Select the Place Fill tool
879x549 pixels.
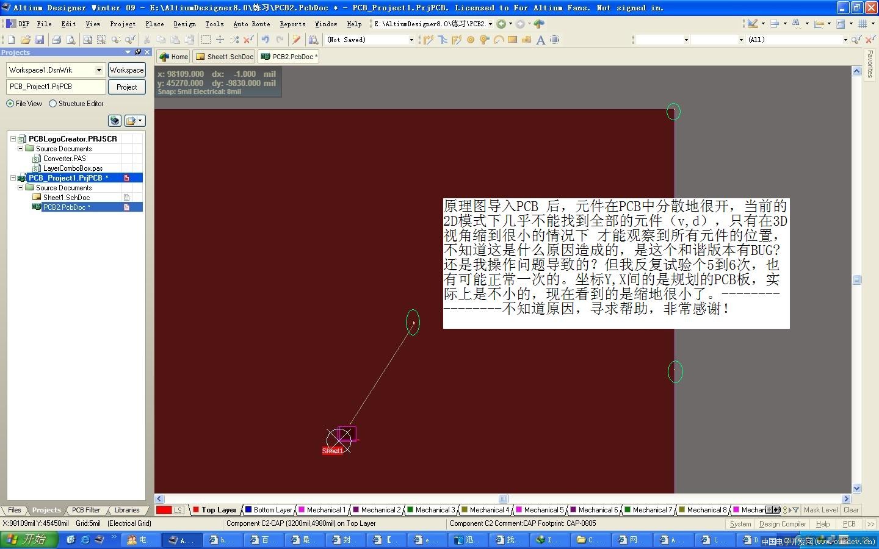512,40
